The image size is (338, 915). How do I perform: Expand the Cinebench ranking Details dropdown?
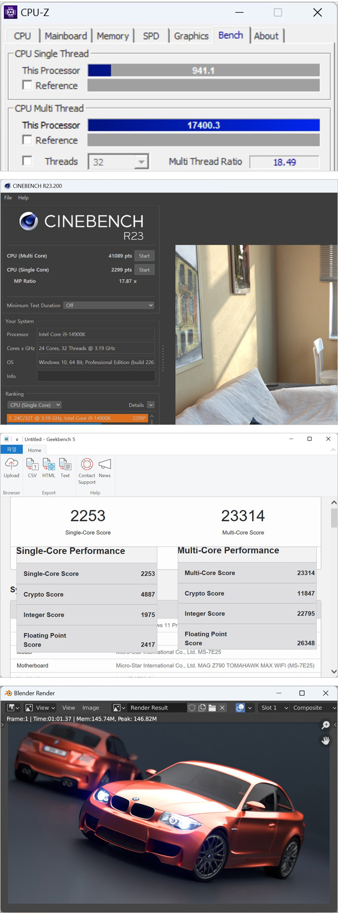point(151,405)
